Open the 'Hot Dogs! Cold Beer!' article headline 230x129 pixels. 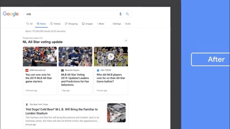(x=61, y=111)
